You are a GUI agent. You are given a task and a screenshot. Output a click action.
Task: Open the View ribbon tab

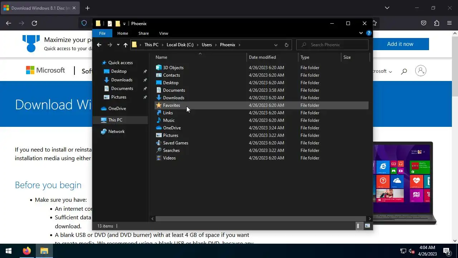click(164, 33)
